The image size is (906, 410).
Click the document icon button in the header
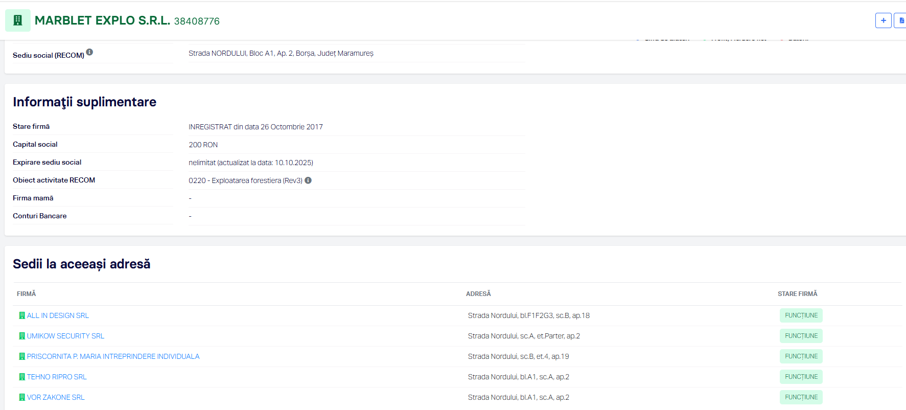click(900, 20)
